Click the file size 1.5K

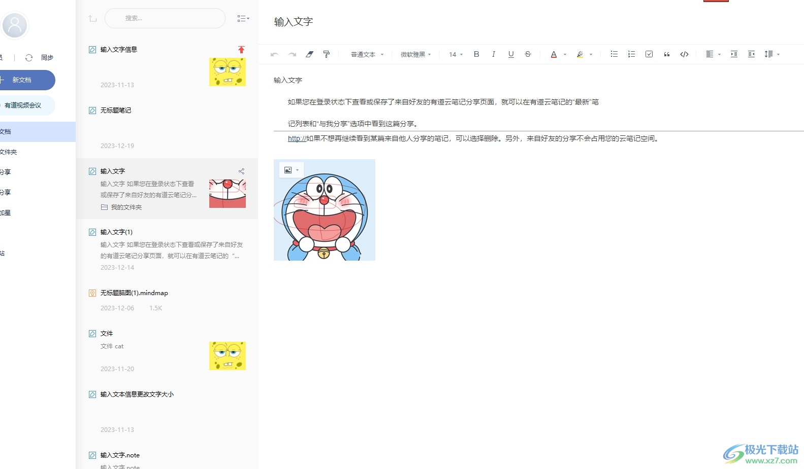[x=156, y=308]
